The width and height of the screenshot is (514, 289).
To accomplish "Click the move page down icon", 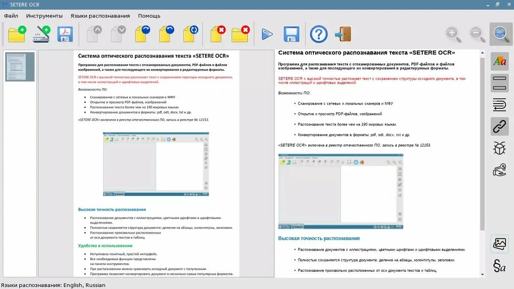I will point(118,34).
